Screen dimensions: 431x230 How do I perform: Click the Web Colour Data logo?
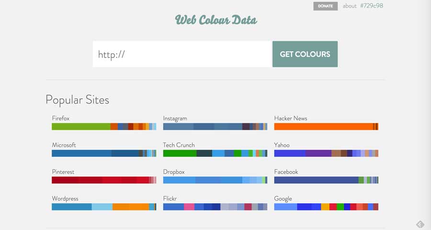tap(216, 20)
